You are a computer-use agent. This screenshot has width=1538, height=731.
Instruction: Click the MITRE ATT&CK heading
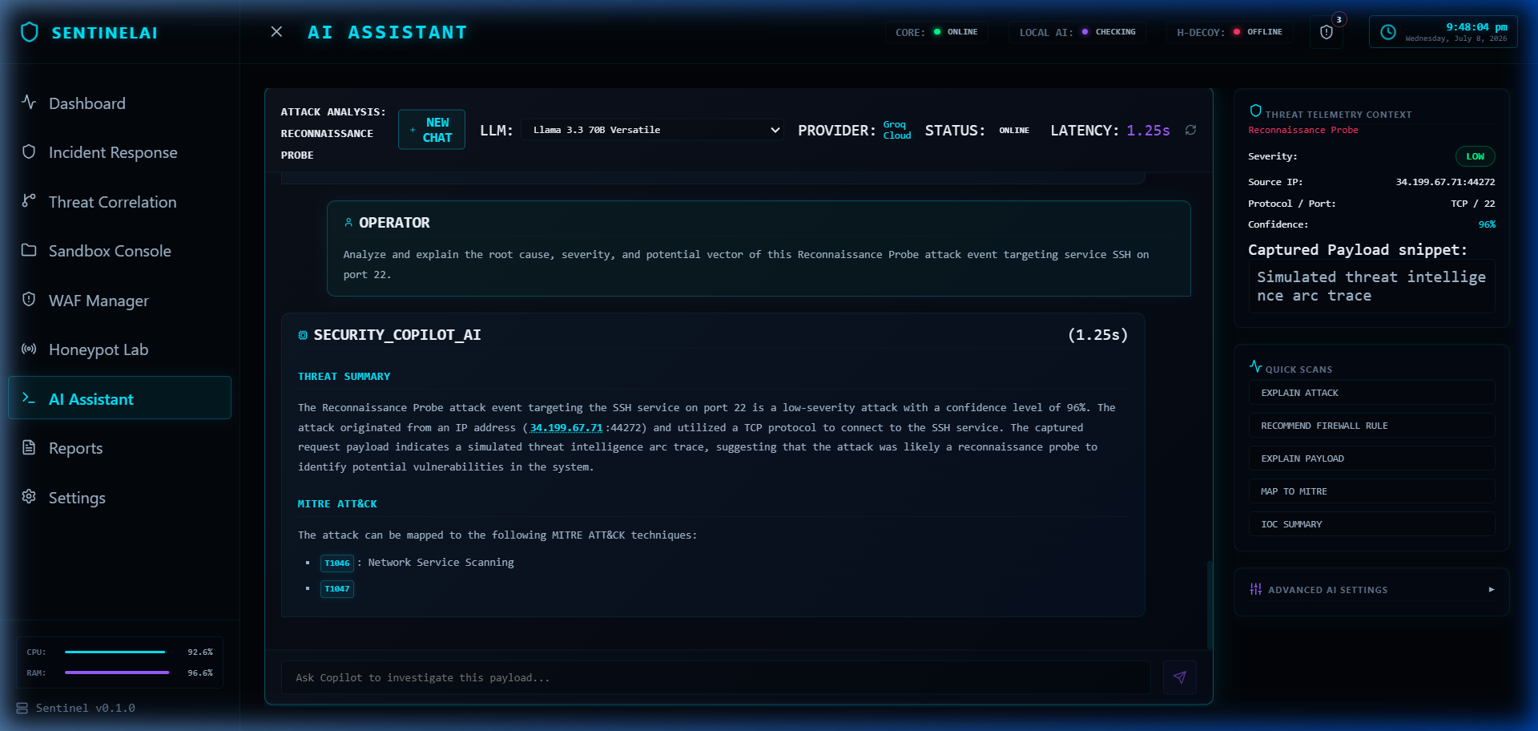point(337,503)
